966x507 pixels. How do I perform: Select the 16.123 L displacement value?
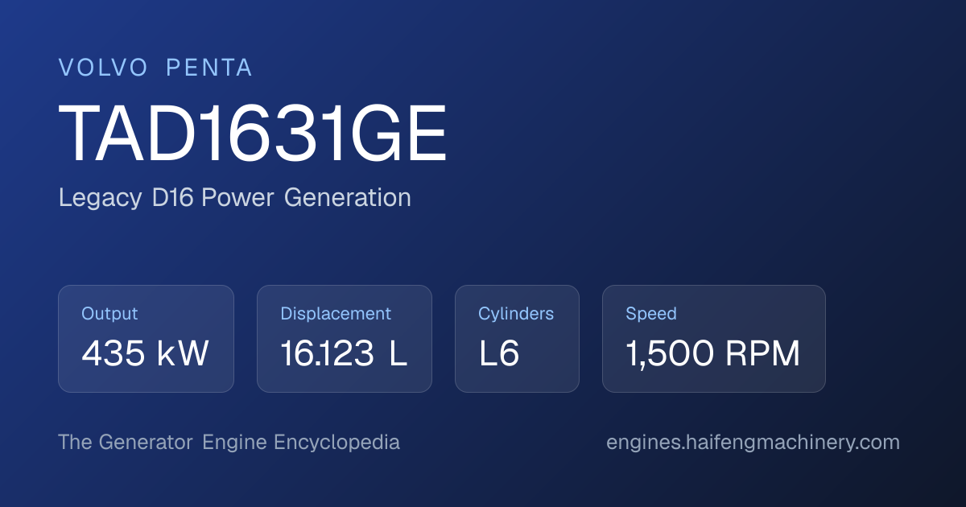(344, 354)
